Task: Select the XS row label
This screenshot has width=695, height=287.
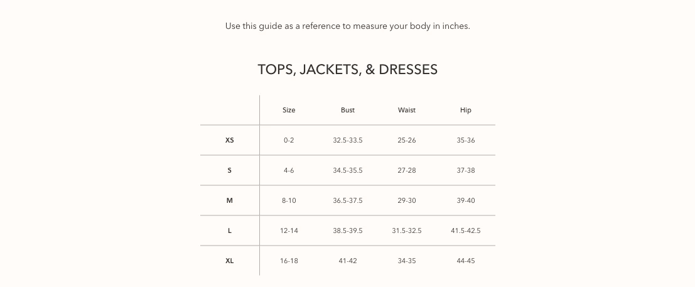Action: point(230,140)
